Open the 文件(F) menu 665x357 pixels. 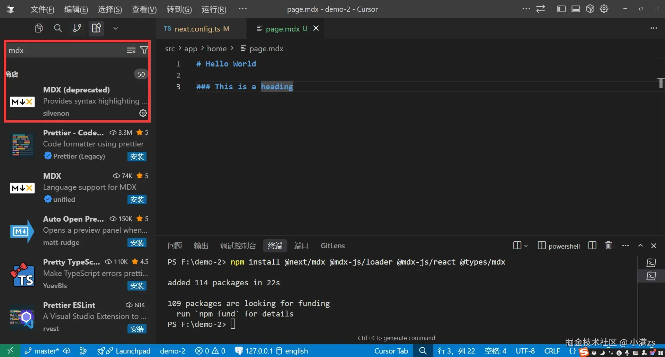click(42, 9)
